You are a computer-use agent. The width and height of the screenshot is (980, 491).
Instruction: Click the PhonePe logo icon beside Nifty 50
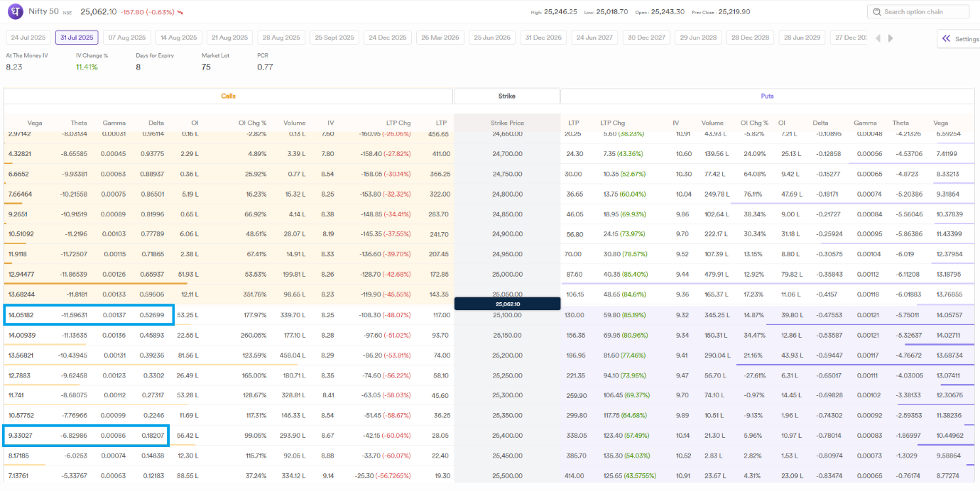15,12
